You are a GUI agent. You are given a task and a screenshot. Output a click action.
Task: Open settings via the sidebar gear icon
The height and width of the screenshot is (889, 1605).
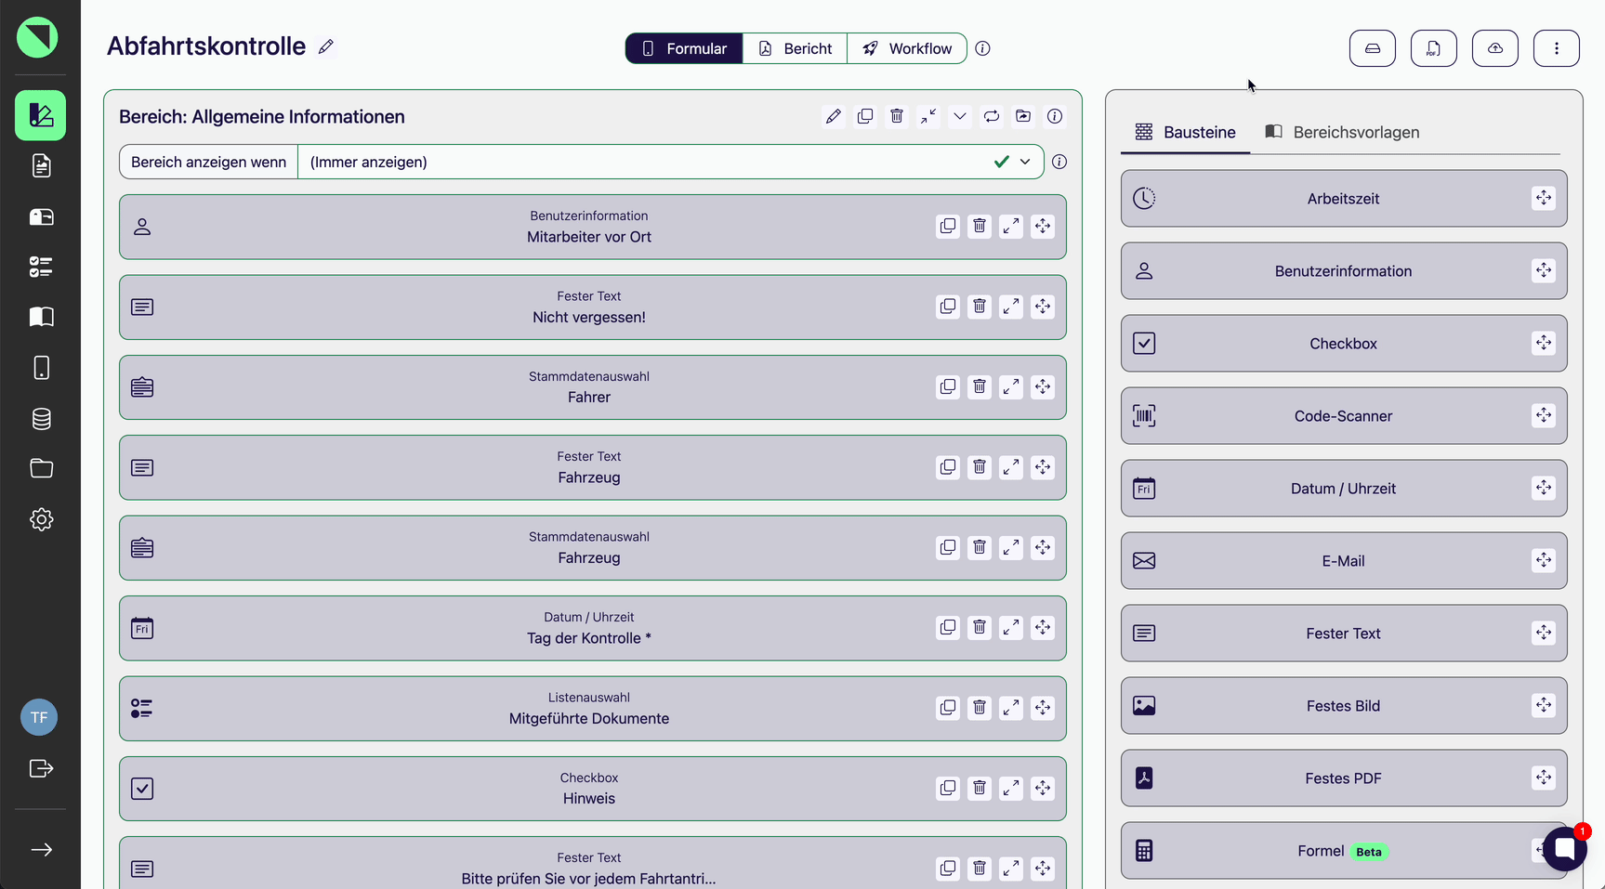(x=41, y=519)
